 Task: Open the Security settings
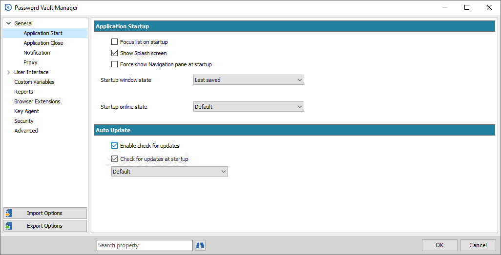pos(24,120)
